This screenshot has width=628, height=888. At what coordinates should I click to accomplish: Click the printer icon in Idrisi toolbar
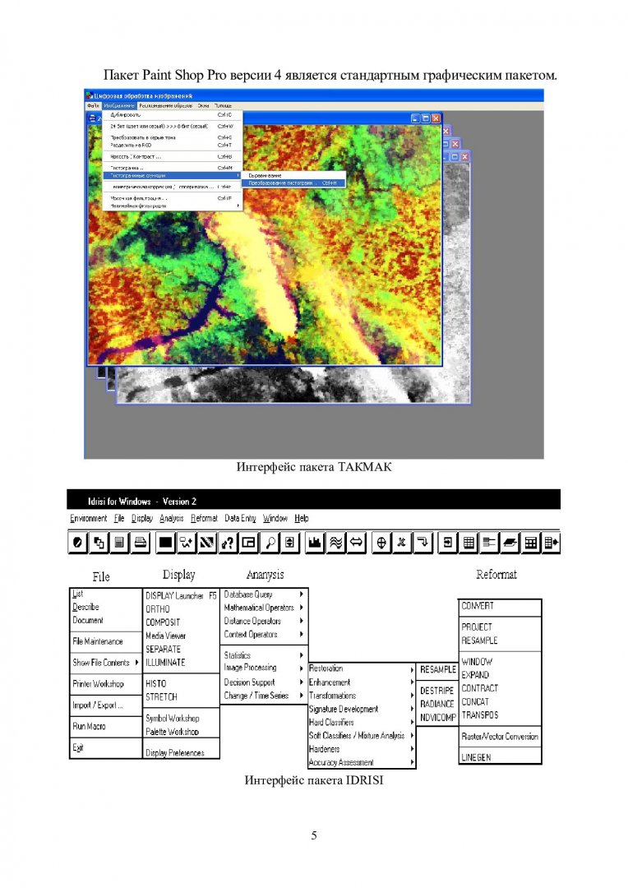coord(140,543)
